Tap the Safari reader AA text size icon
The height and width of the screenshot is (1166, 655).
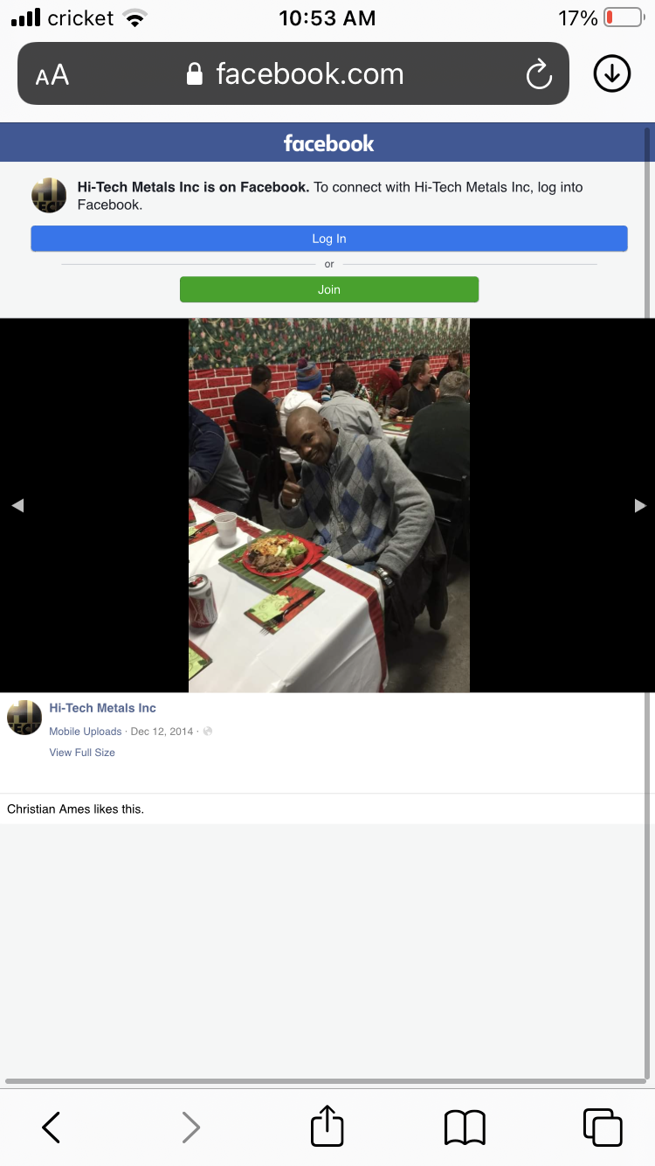click(x=52, y=74)
